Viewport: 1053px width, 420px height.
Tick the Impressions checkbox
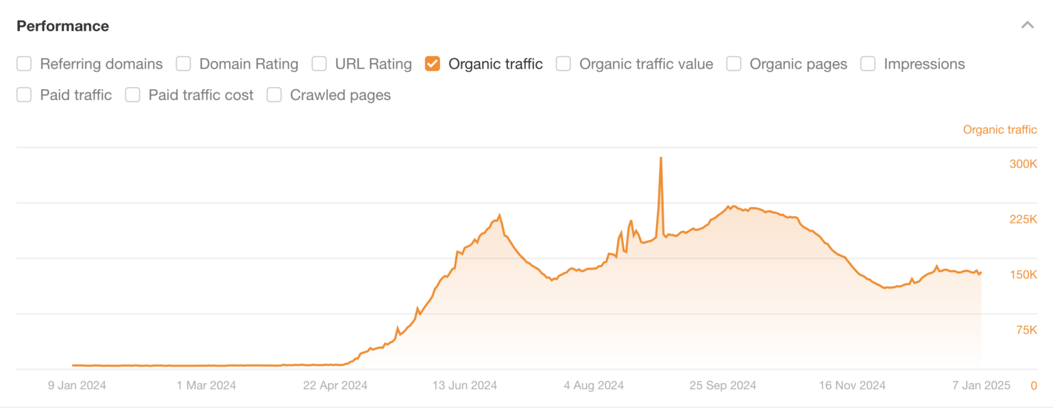click(868, 64)
